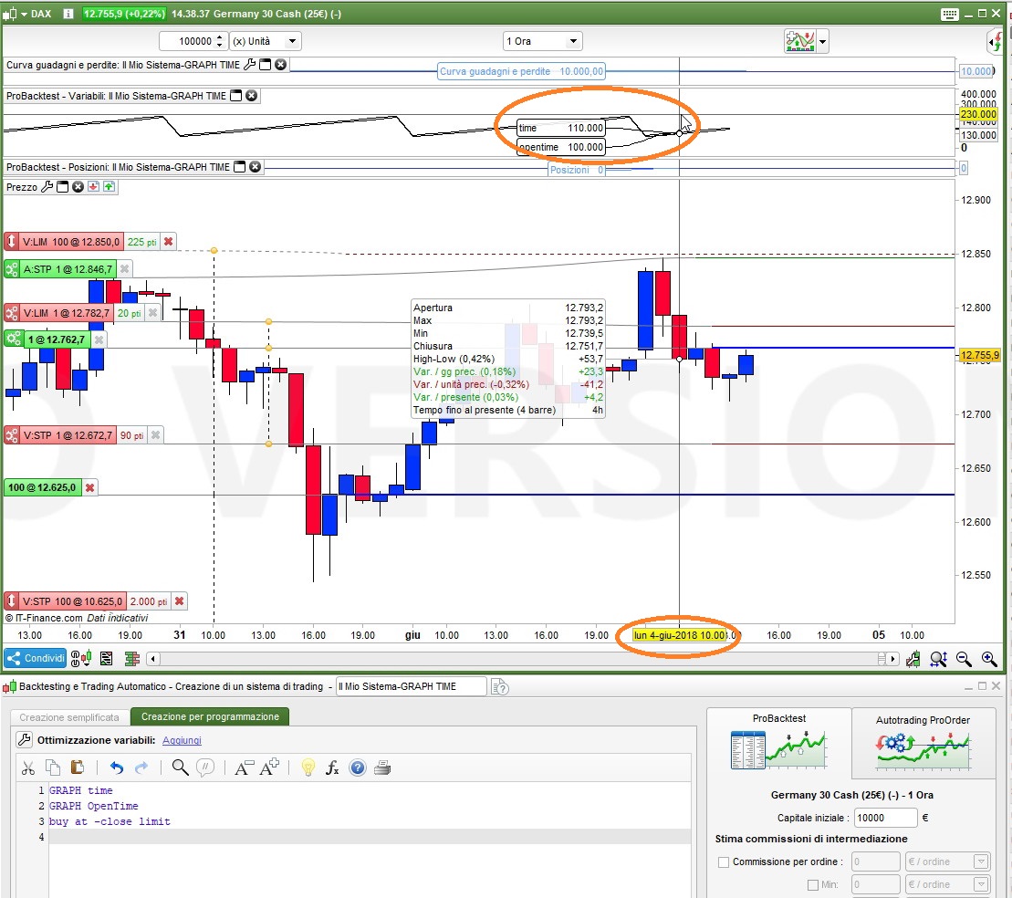Cancel the V:STP 100 @ 10.625,0 stop order

180,601
